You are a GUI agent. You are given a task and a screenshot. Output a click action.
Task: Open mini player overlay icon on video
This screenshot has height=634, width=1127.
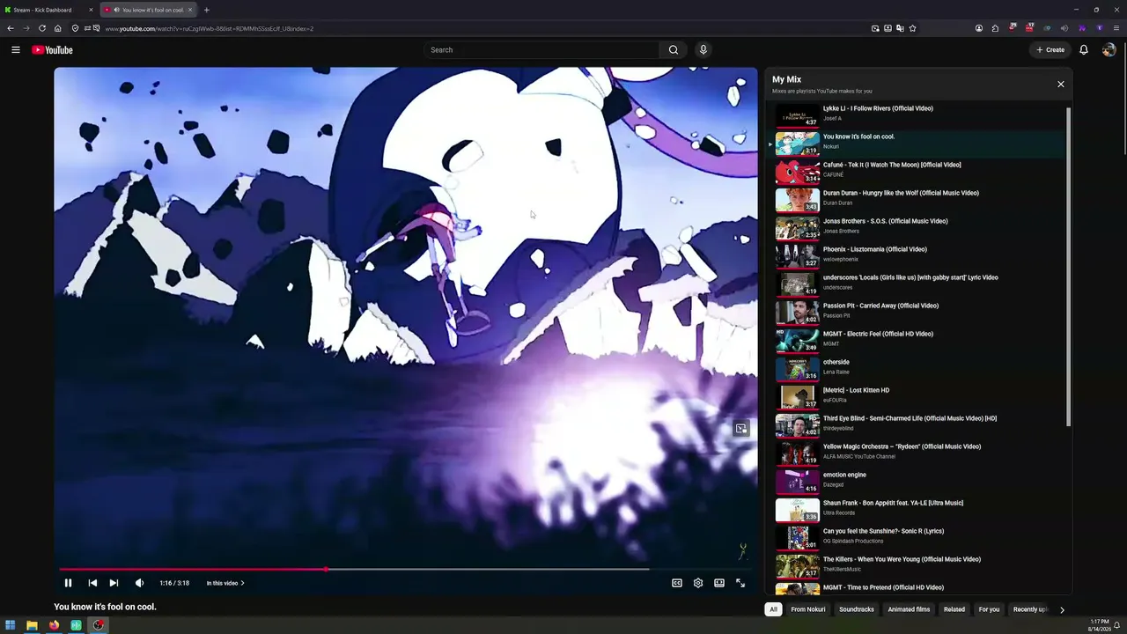741,429
